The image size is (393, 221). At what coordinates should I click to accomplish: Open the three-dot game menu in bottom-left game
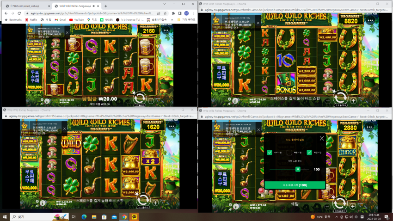click(x=172, y=126)
